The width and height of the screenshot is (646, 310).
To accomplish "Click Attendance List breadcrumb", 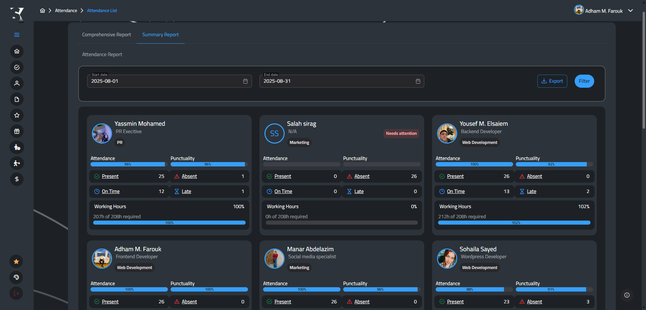I will pos(102,10).
